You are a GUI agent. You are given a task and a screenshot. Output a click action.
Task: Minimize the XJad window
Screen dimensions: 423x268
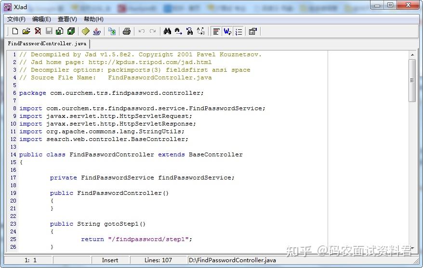click(377, 5)
